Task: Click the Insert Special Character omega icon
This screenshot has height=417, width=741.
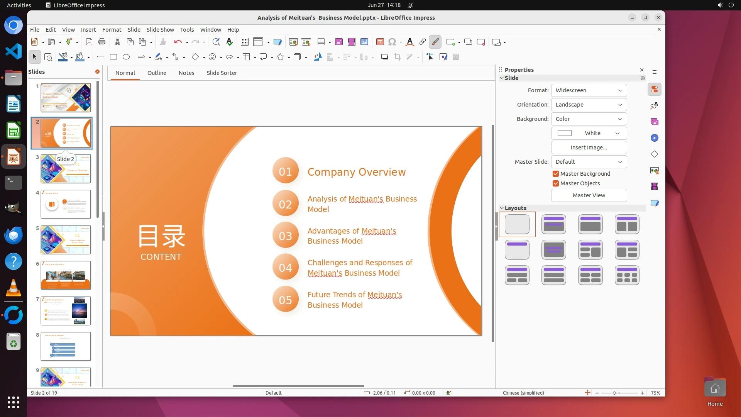Action: (392, 42)
